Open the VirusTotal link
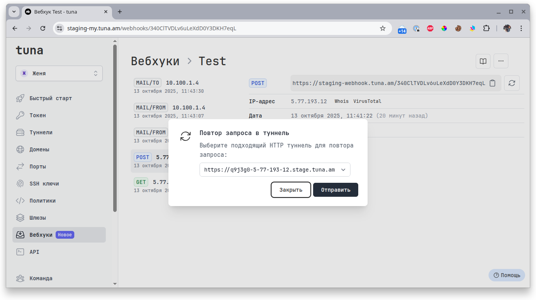This screenshot has height=300, width=536. coord(367,101)
